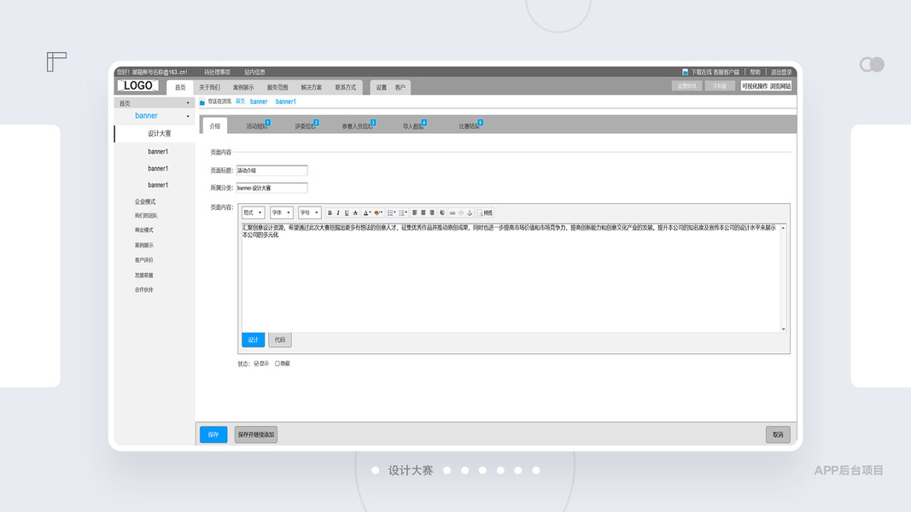
Task: Open the 设置 navigation item
Action: [x=381, y=88]
